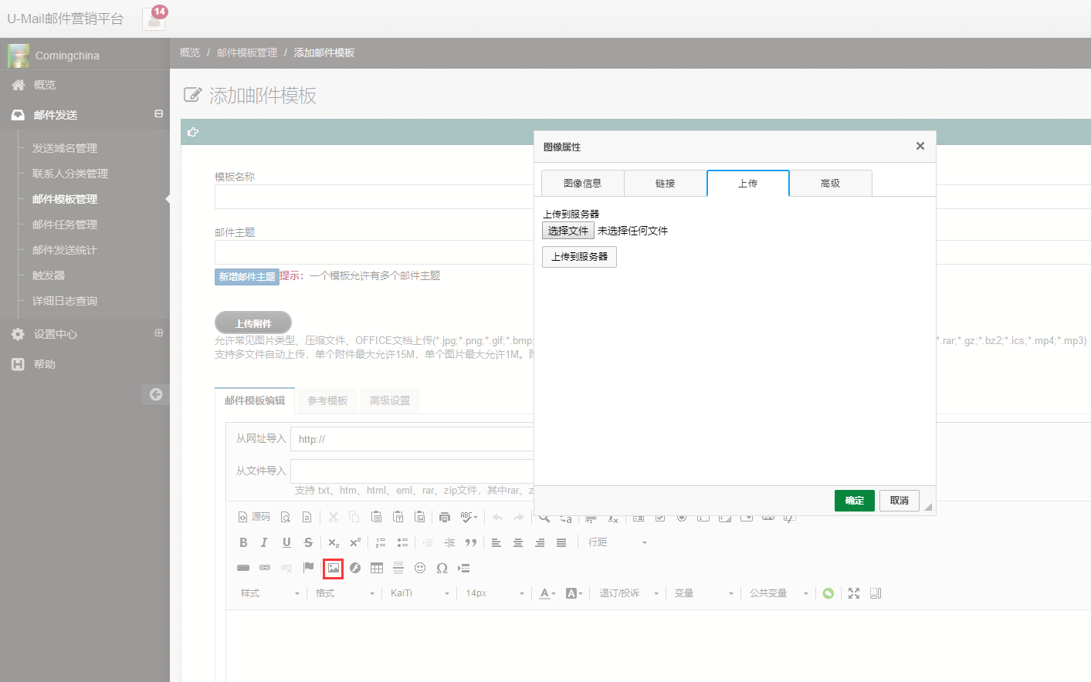Switch to the 图像信息 tab

point(582,184)
